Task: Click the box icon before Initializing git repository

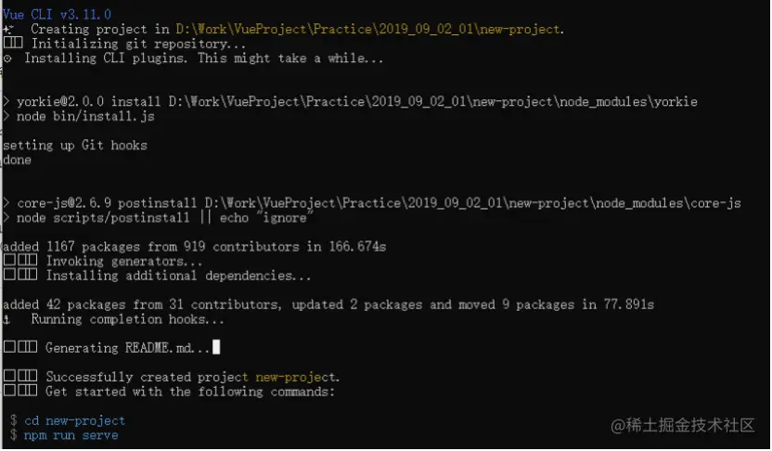Action: click(x=13, y=43)
